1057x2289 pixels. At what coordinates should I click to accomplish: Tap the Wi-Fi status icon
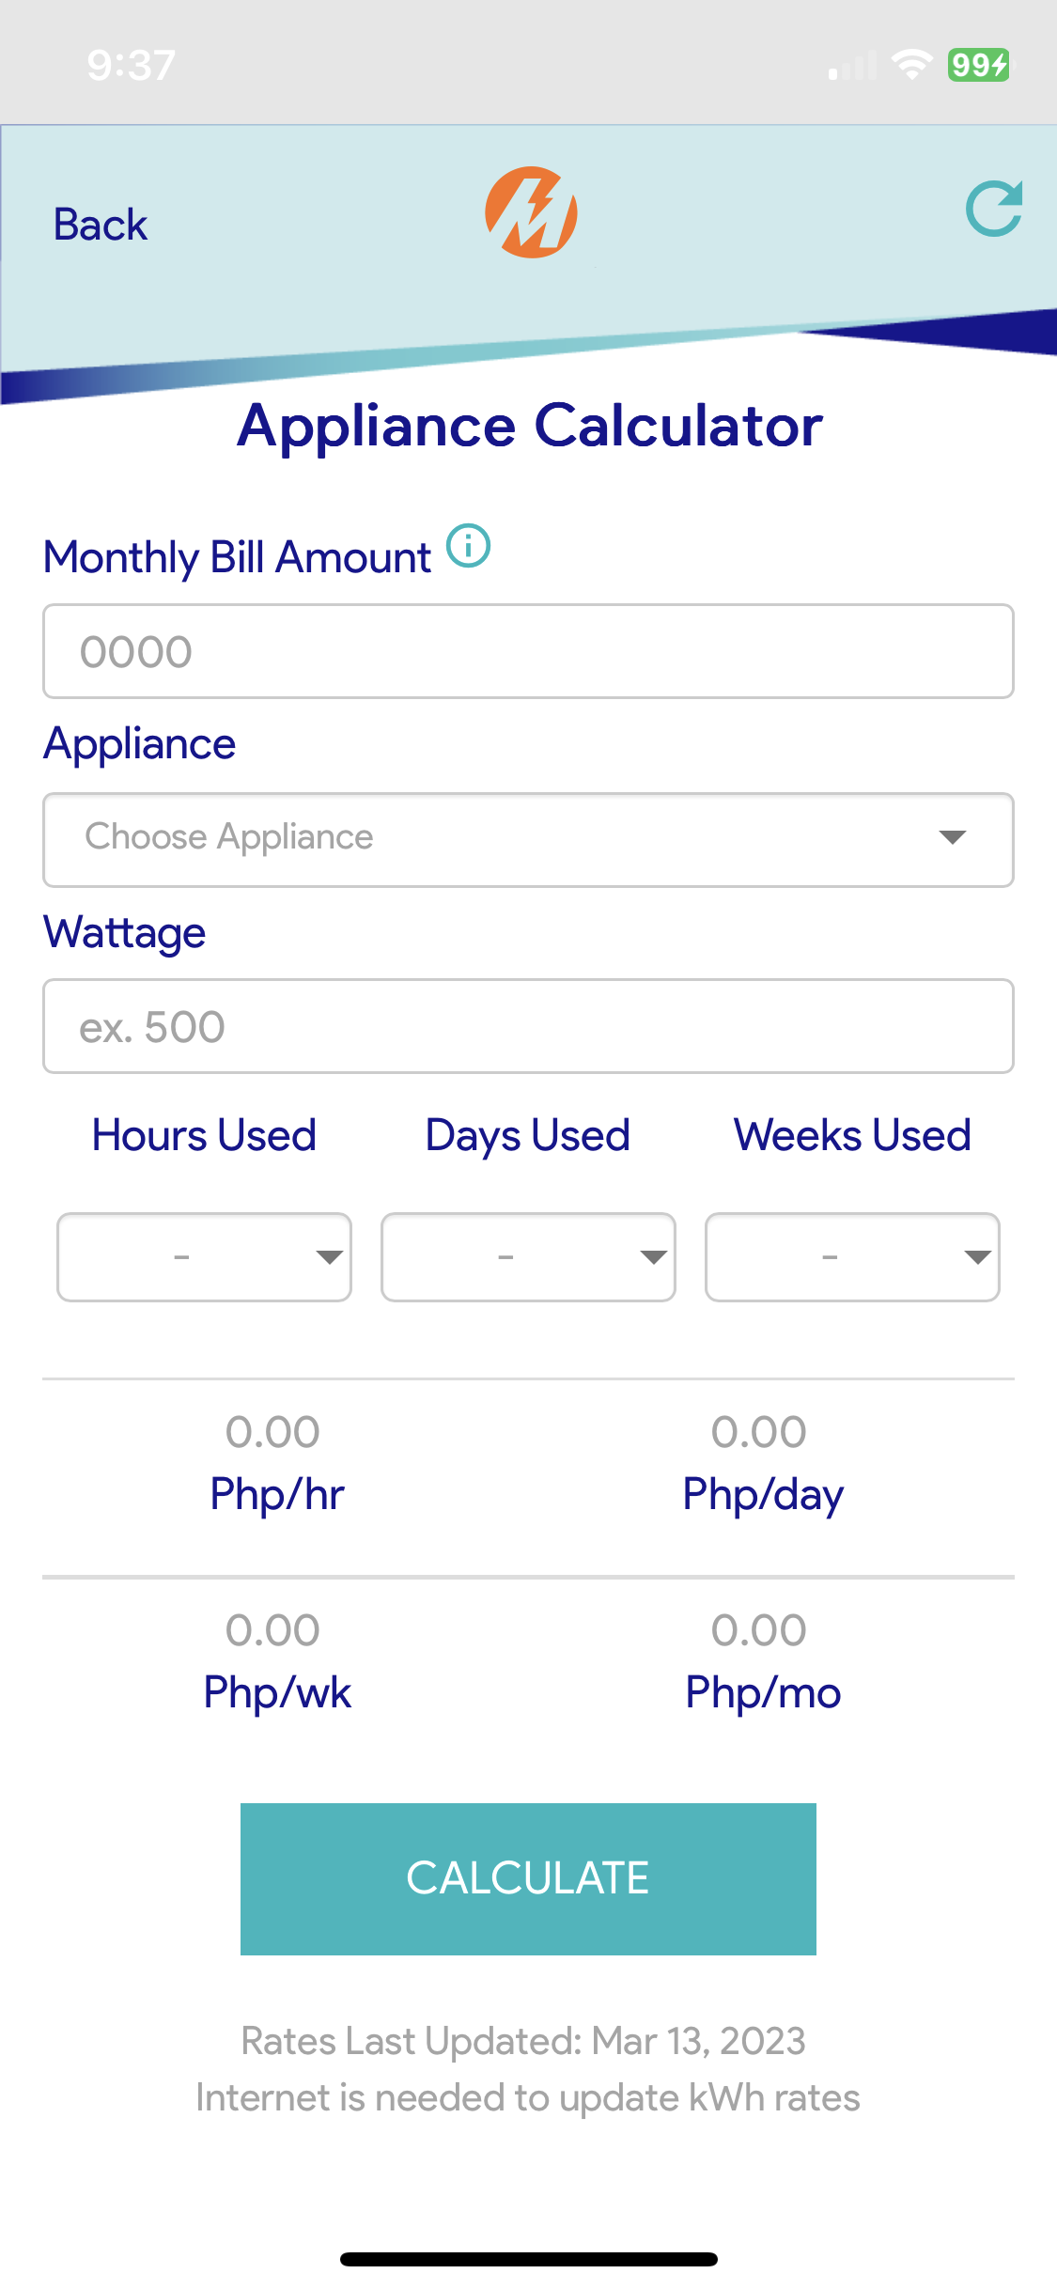tap(910, 65)
